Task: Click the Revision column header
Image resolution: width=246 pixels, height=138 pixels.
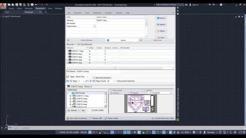Action: [108, 48]
